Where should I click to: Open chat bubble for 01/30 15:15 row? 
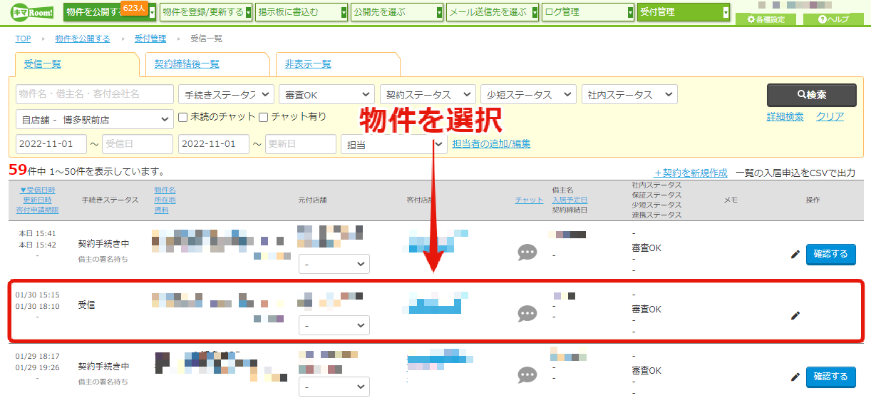coord(527,314)
